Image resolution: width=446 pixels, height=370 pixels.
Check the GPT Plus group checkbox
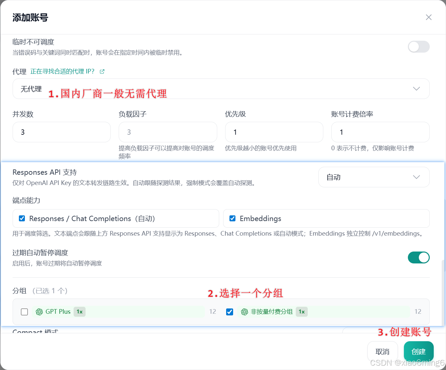[x=24, y=312]
